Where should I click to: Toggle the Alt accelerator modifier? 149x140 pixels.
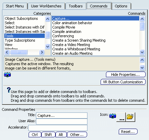[61, 135]
